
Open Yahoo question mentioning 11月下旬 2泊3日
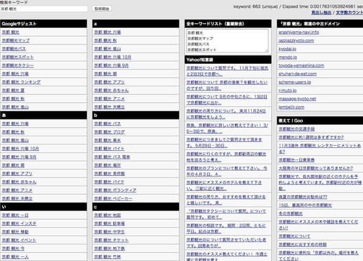click(227, 71)
